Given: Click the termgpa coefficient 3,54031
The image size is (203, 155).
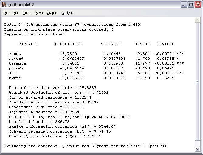Looking at the screenshot, I should [71, 64].
